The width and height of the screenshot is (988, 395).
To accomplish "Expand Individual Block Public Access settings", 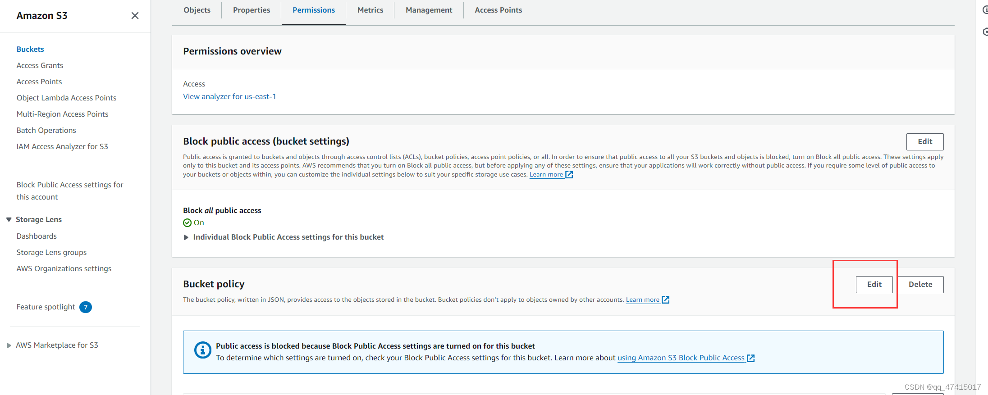I will (x=284, y=237).
